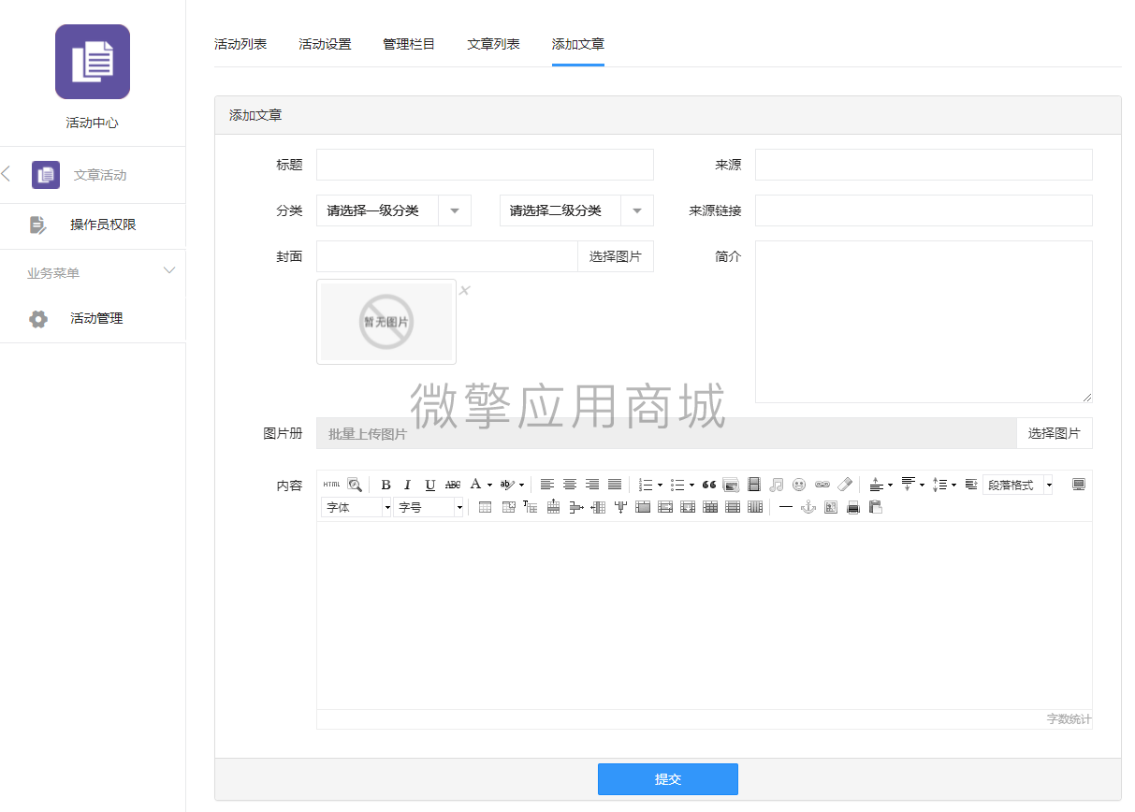Insert a blockquote

point(709,485)
